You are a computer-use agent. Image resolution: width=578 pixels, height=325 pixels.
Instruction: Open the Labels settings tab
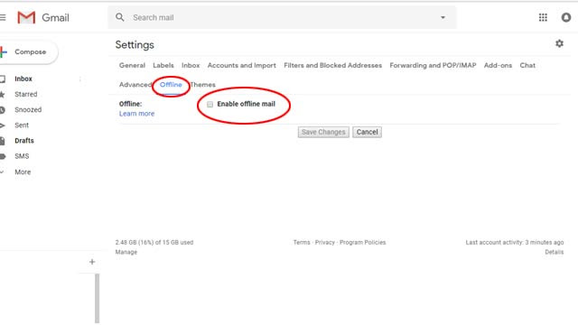click(163, 65)
